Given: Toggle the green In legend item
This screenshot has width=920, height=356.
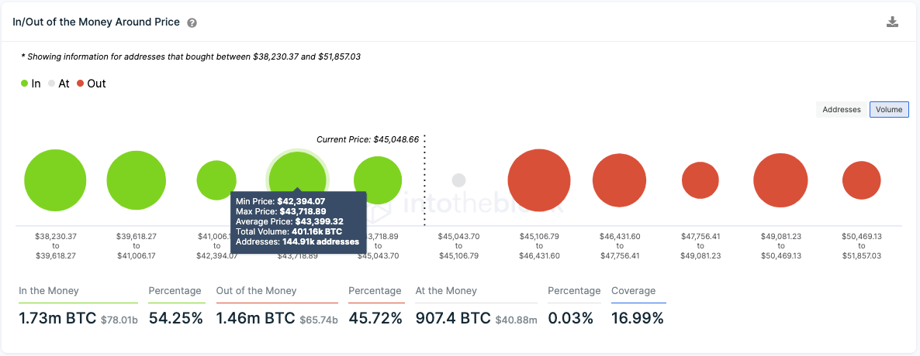Looking at the screenshot, I should pyautogui.click(x=31, y=84).
